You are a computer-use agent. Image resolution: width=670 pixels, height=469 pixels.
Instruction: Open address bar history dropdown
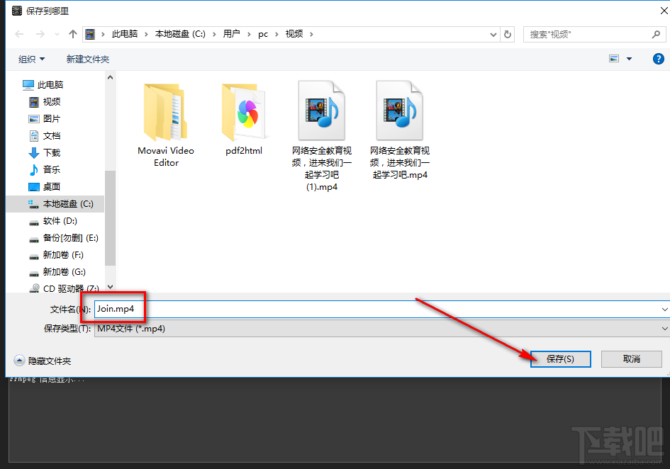[x=493, y=34]
